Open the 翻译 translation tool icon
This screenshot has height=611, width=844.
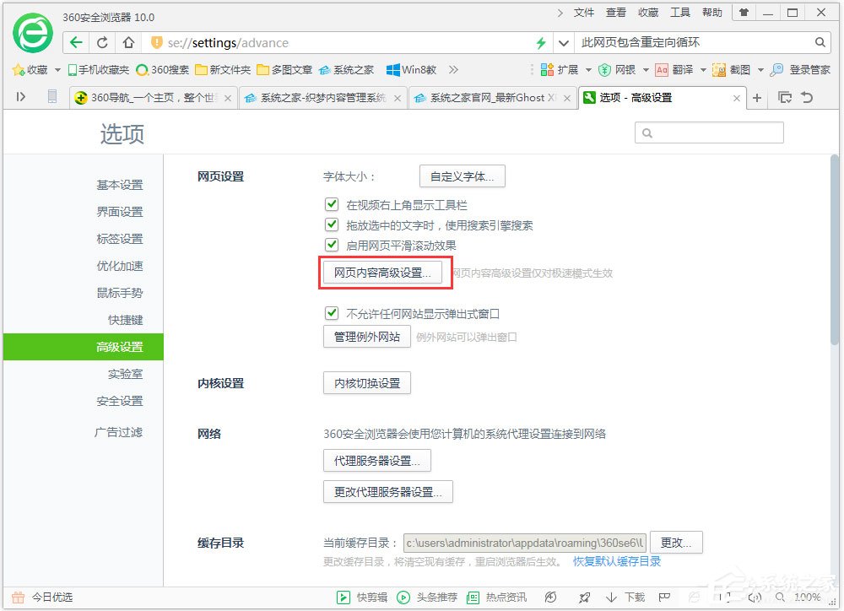pyautogui.click(x=663, y=70)
